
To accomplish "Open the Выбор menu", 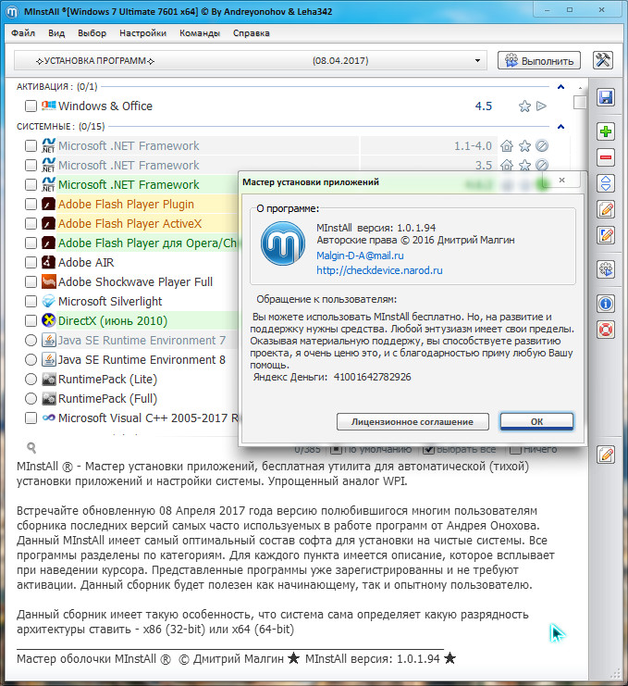I will [92, 32].
